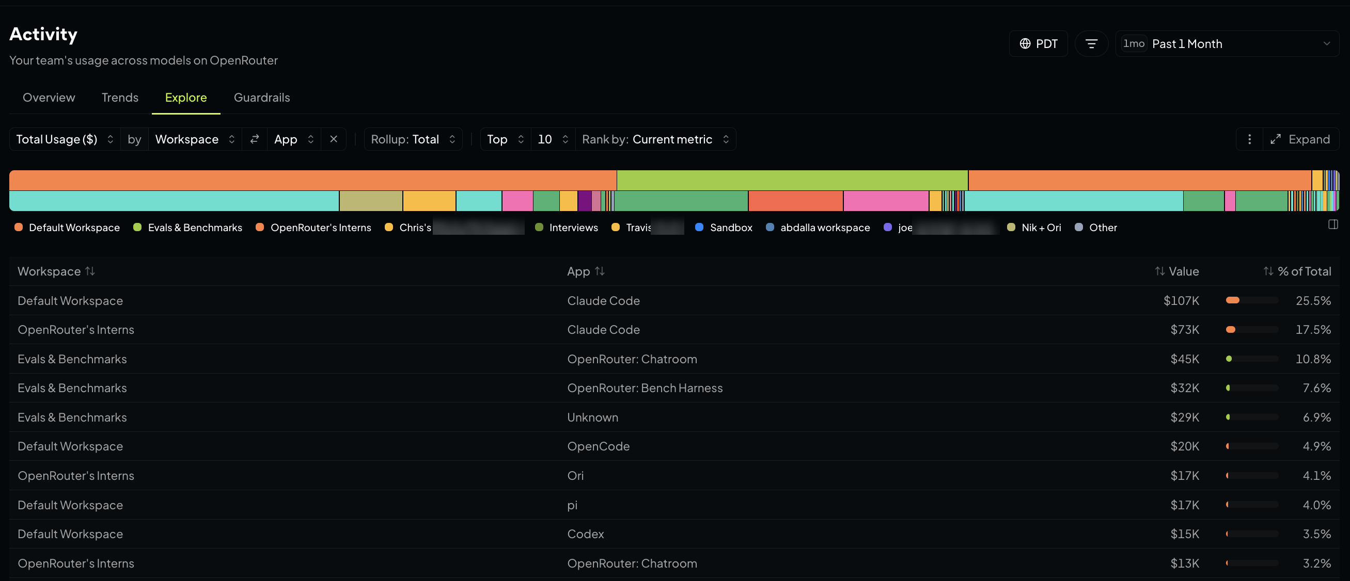Click the Expand chart button

tap(1301, 139)
